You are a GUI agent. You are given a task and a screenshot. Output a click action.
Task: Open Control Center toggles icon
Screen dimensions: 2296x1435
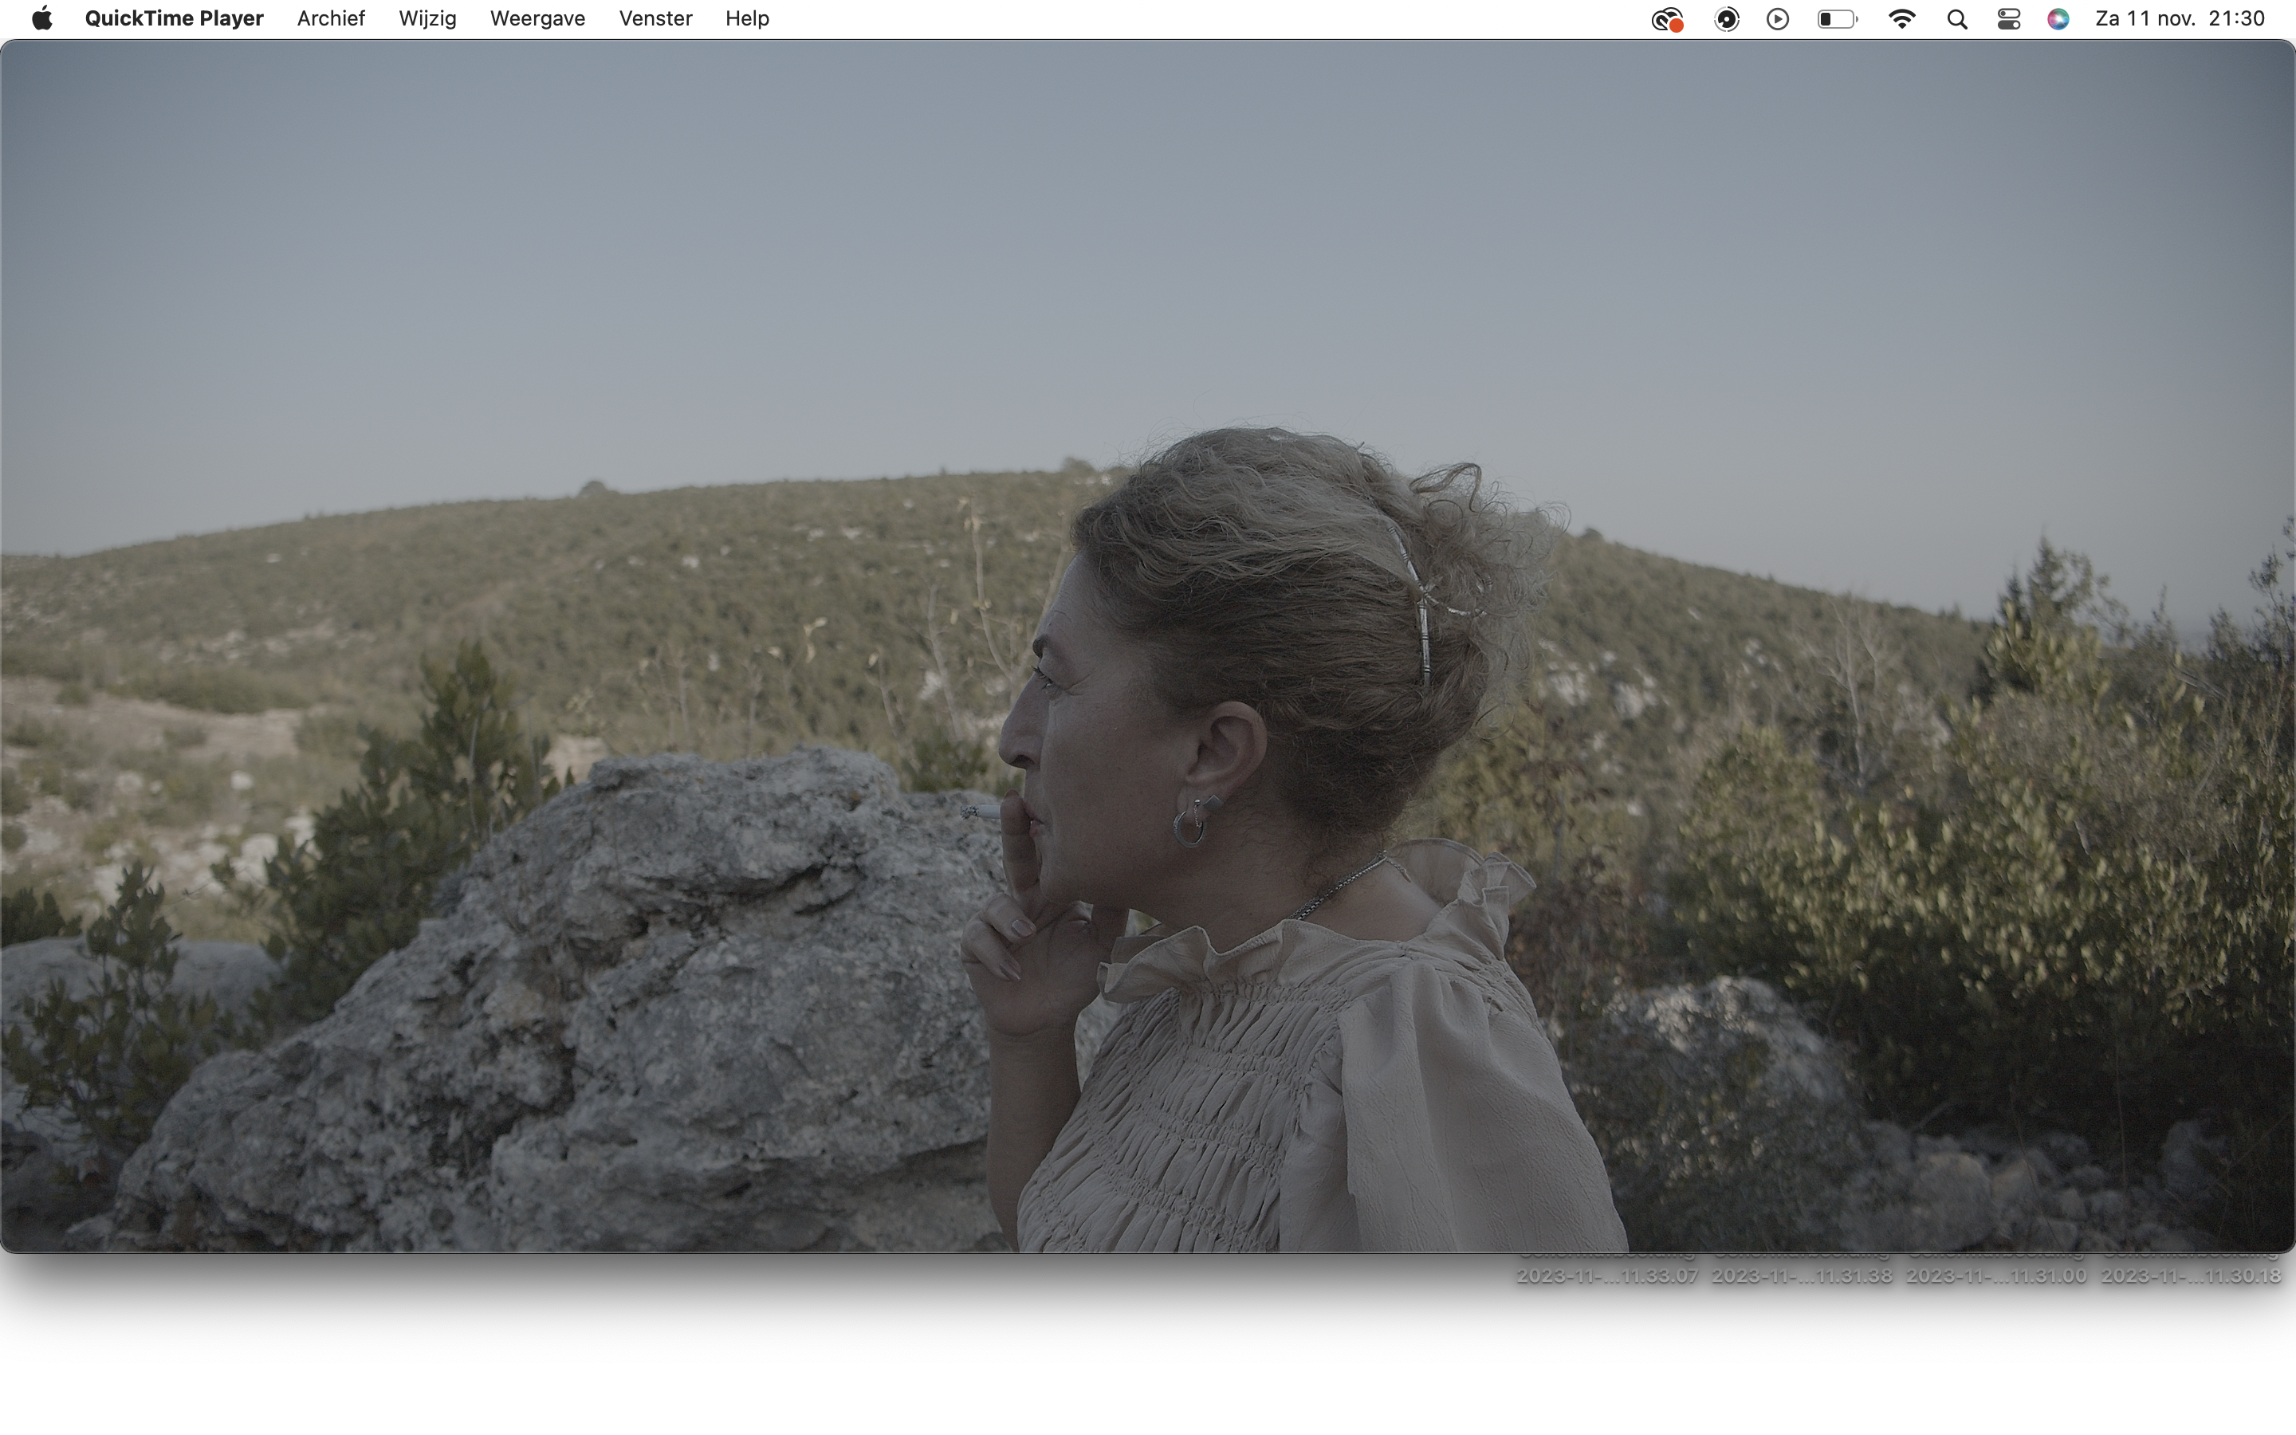2008,19
